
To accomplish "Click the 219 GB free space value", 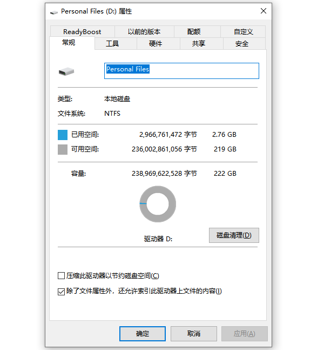I will coord(225,149).
